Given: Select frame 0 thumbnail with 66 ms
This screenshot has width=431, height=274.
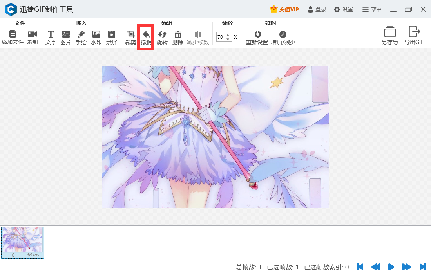Looking at the screenshot, I should (x=23, y=243).
